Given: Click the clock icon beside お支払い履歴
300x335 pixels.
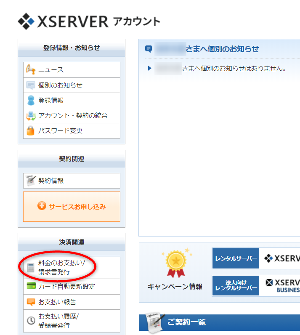Looking at the screenshot, I should (31, 320).
